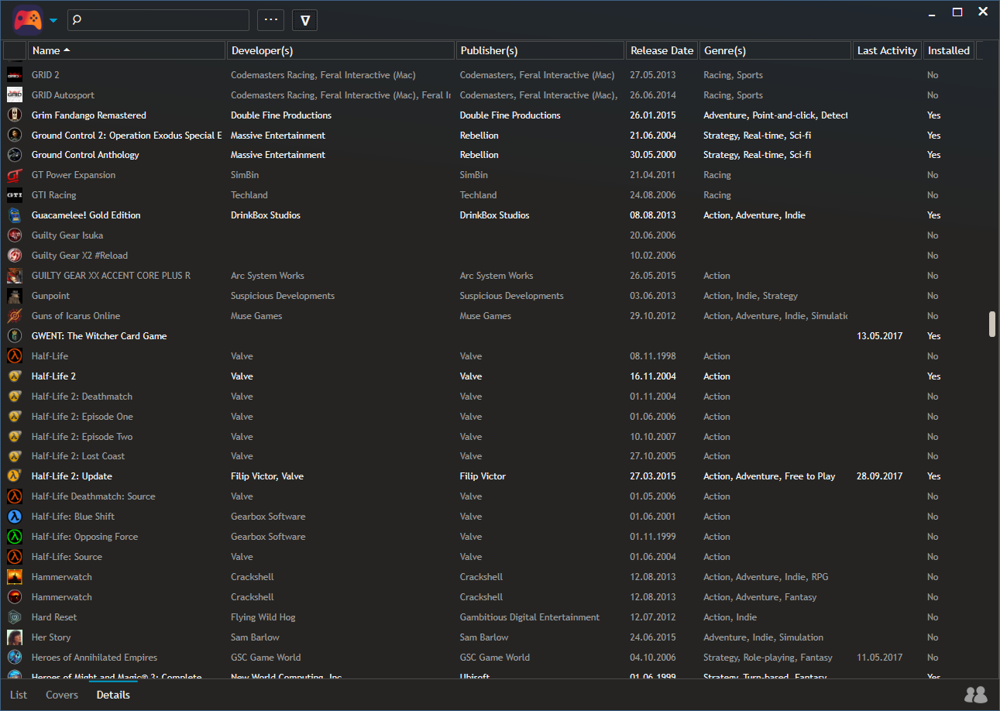Click the vertical scrollbar thumb
This screenshot has height=711, width=1000.
[x=992, y=325]
